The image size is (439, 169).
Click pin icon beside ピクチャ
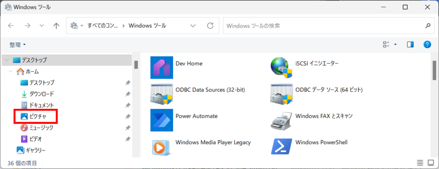point(128,117)
